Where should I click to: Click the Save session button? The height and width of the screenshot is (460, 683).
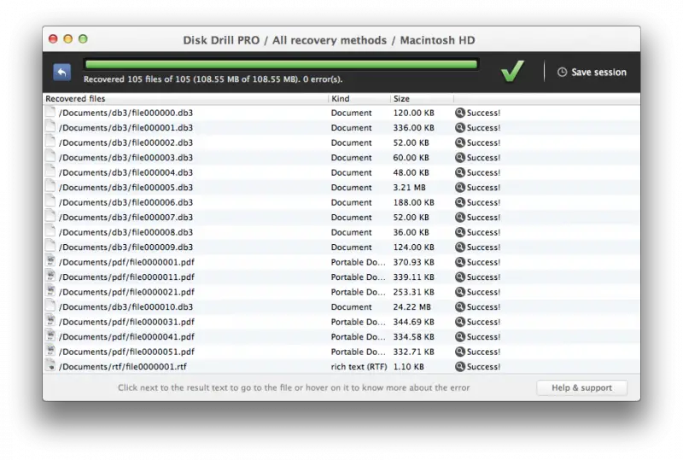click(x=592, y=73)
